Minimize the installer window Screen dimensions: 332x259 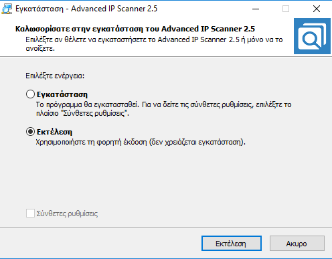[x=256, y=9]
